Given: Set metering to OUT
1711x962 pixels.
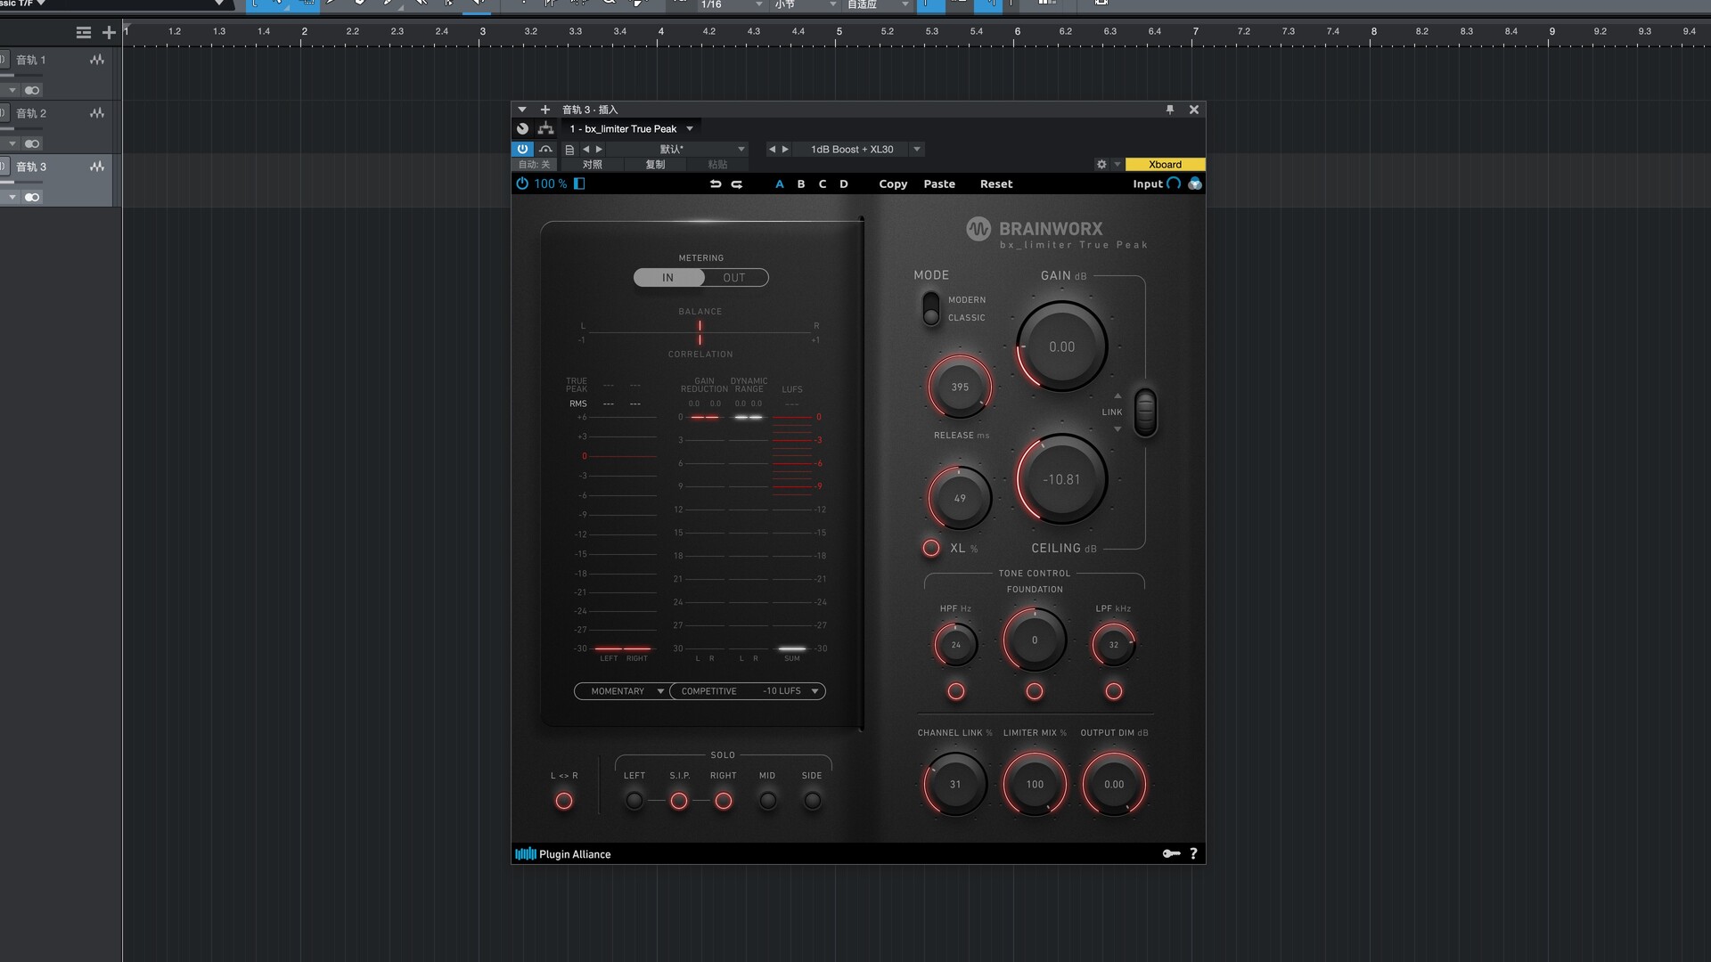Looking at the screenshot, I should click(x=734, y=278).
